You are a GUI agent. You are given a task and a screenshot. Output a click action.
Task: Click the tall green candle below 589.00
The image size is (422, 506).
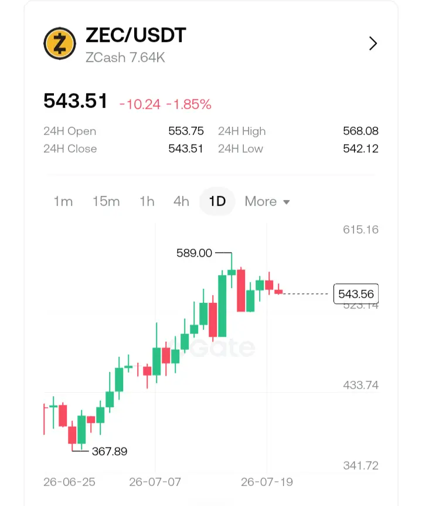pos(222,306)
